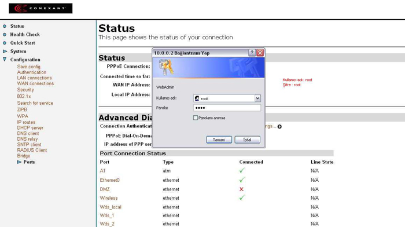Screen dimensions: 405x227
Task: Click the user icon beside root
Action: (x=197, y=98)
